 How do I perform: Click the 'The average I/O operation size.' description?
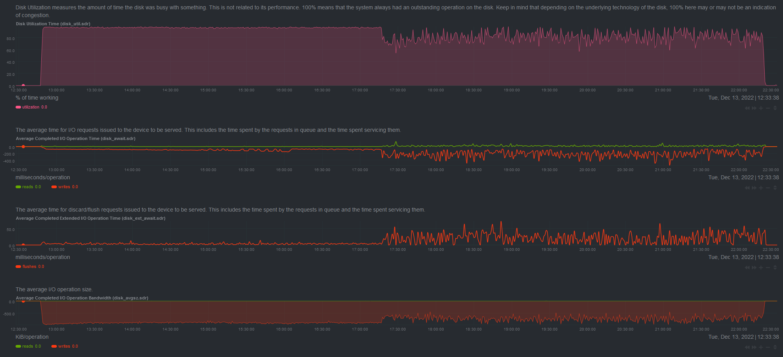(x=54, y=290)
